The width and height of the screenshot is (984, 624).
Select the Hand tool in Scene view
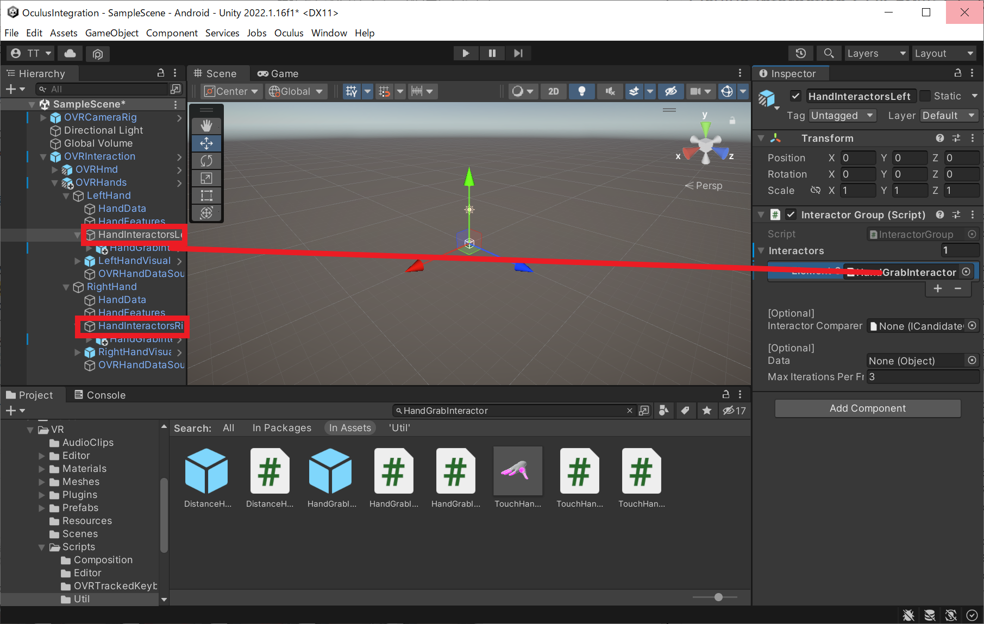point(206,125)
